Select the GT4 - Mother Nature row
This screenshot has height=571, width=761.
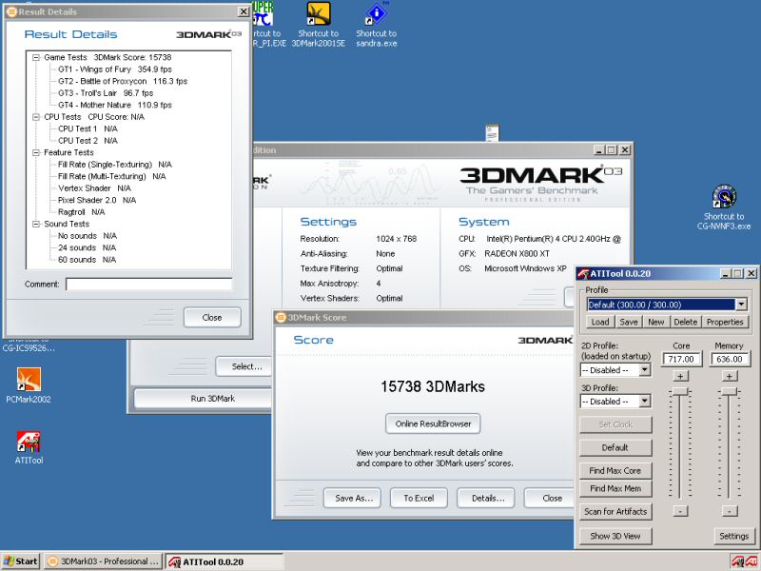[x=115, y=105]
